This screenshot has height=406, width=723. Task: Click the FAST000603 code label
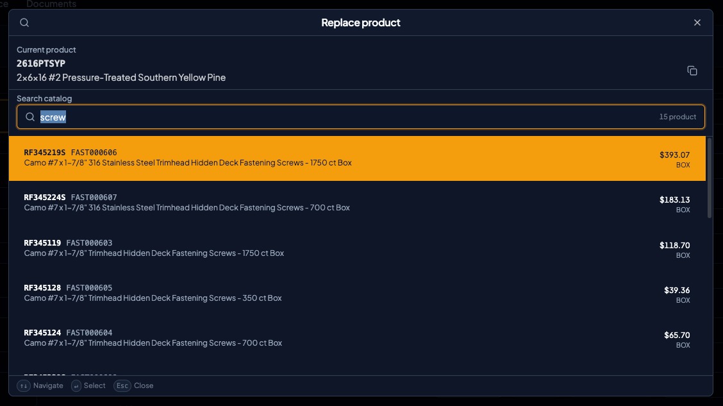[90, 242]
